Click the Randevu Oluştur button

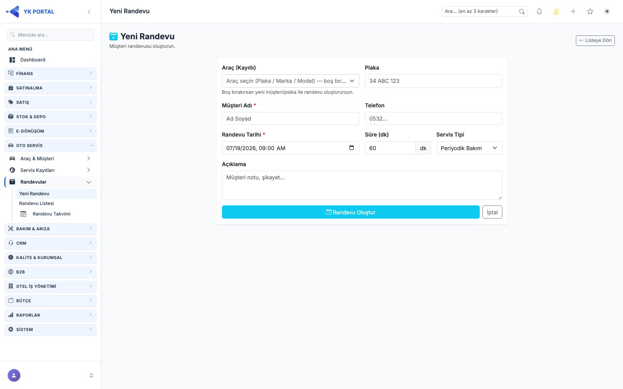pos(351,212)
